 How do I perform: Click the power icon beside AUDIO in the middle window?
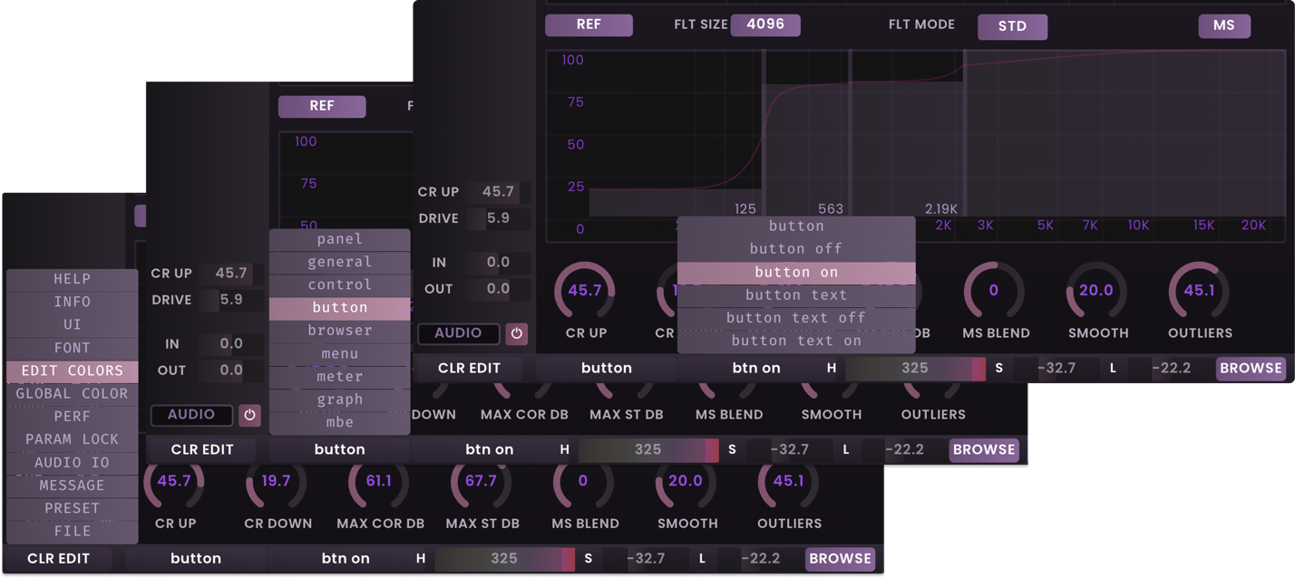tap(249, 415)
